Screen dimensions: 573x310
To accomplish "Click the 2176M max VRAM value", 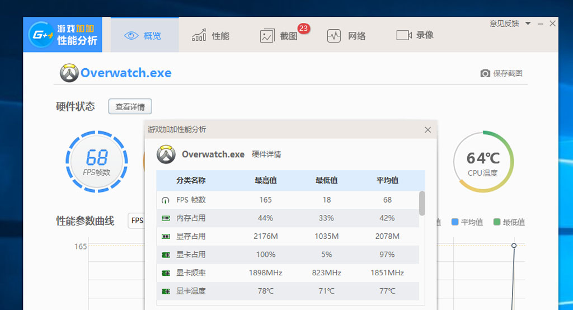I will tap(266, 237).
